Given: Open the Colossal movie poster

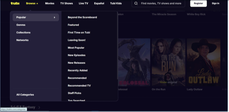Looking at the screenshot, I should coord(134,62).
